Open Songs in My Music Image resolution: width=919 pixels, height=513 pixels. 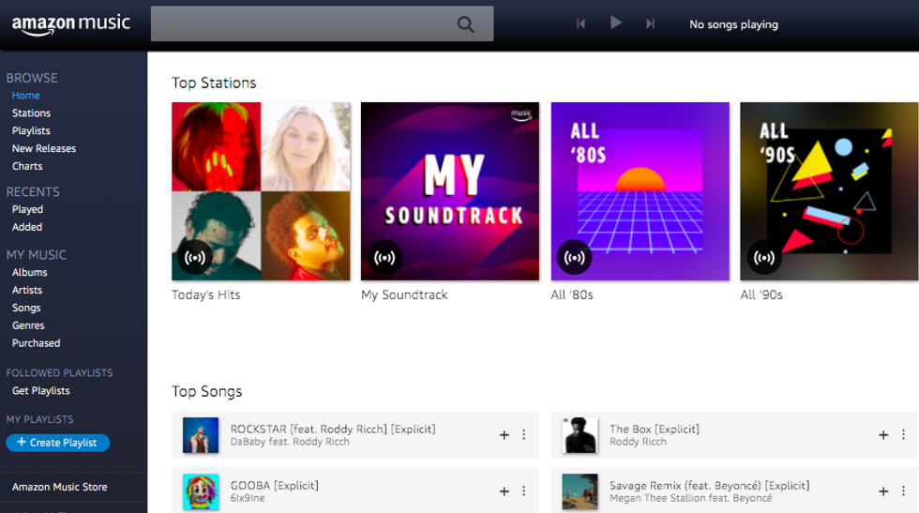pos(26,308)
